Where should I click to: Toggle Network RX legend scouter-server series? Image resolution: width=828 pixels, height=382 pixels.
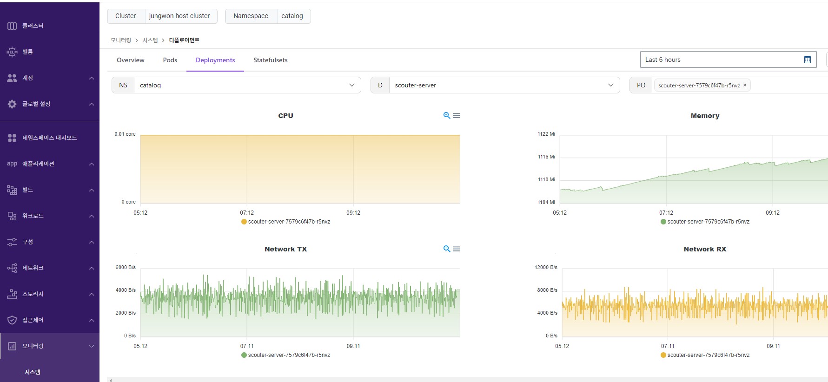705,355
